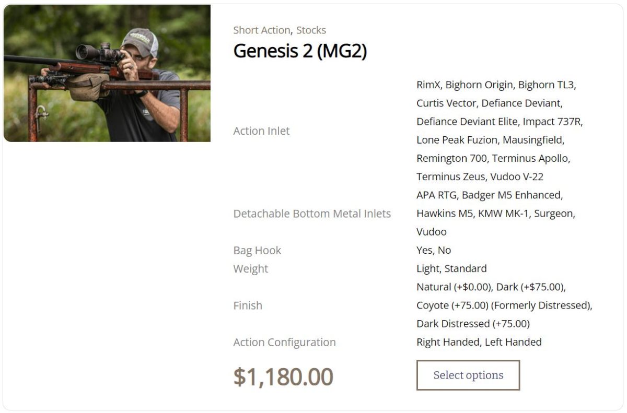Open the "Stocks" category link
This screenshot has height=413, width=627.
[x=311, y=30]
